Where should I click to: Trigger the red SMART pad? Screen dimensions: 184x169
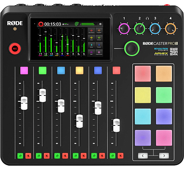143,74
